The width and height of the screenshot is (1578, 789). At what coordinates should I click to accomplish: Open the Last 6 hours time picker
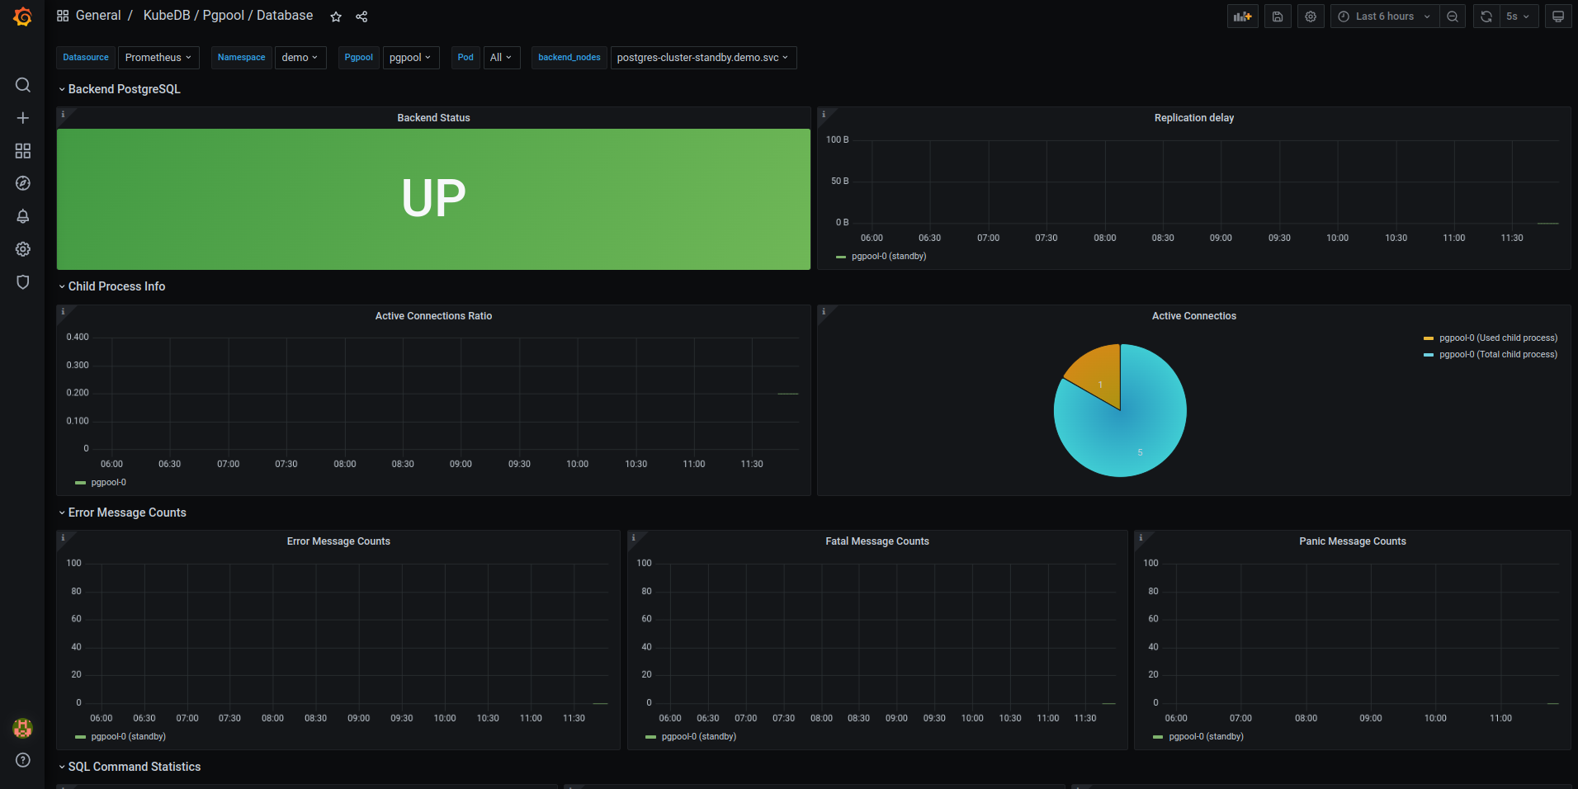coord(1384,16)
